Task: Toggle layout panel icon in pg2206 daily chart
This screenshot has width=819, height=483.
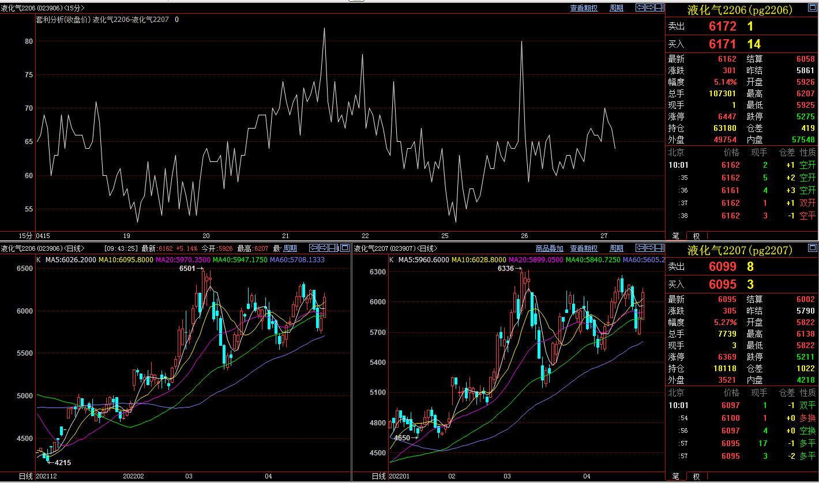Action: point(333,248)
